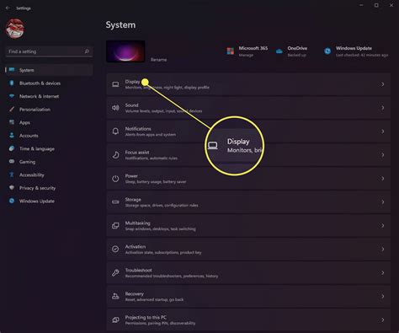Open the Troubleshoot row chevron
The width and height of the screenshot is (399, 333).
[382, 272]
